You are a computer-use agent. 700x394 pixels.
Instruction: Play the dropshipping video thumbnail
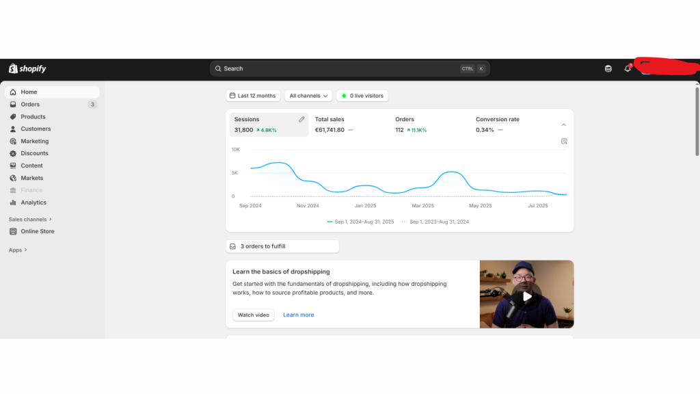pyautogui.click(x=526, y=296)
